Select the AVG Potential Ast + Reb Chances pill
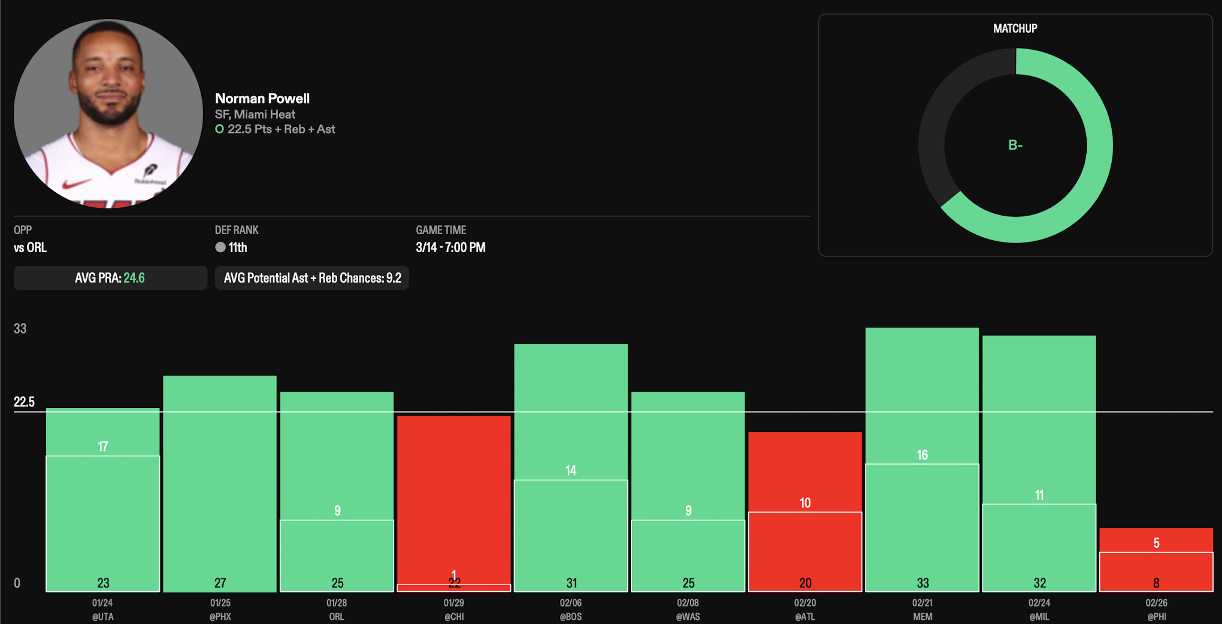 [x=311, y=278]
